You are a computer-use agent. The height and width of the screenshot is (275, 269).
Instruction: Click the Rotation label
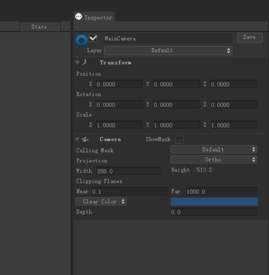(x=89, y=94)
